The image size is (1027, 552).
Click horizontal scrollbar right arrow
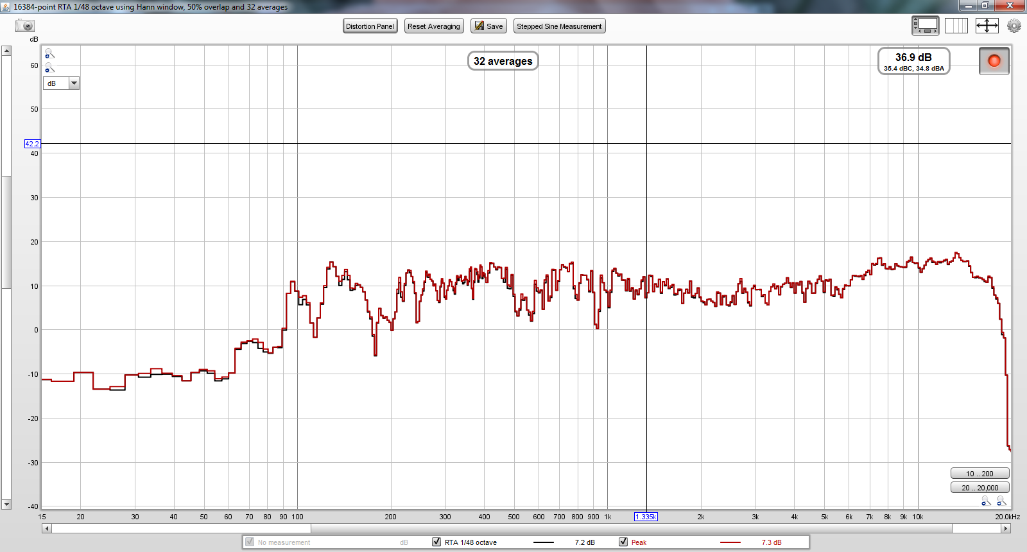tap(1006, 528)
